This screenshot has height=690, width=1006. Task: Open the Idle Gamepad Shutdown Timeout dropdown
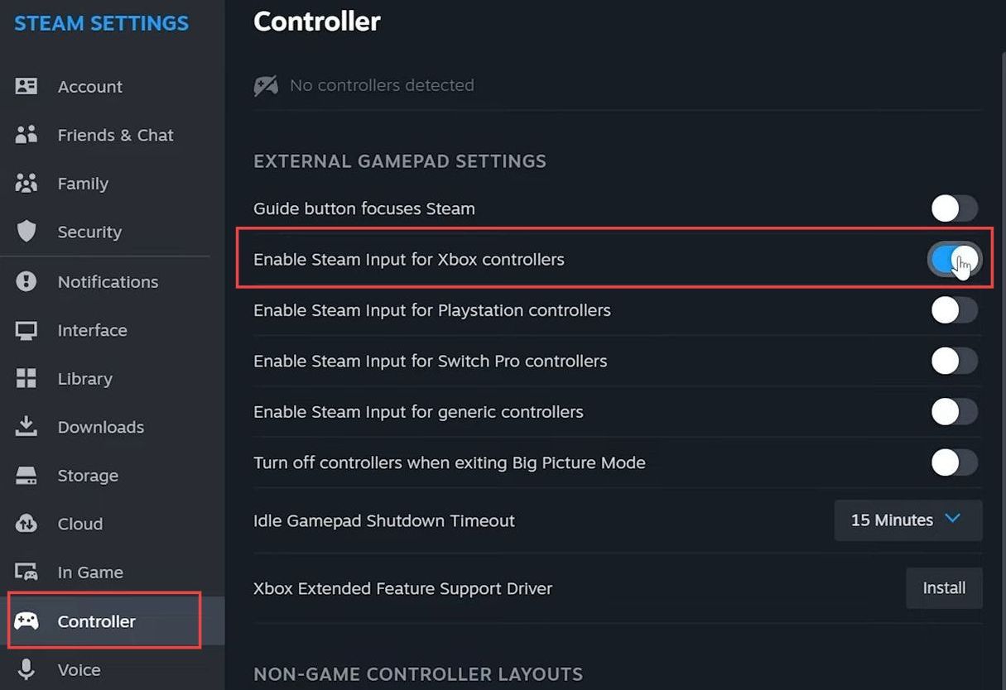907,520
